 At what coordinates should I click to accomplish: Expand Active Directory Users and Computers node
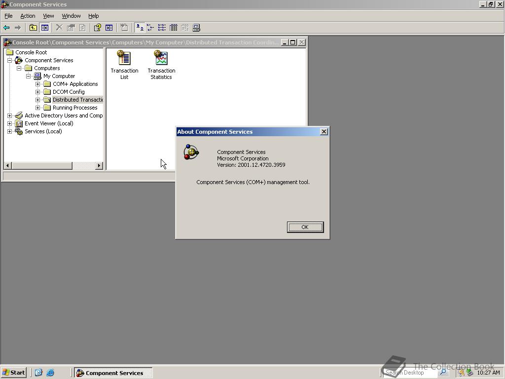click(x=10, y=115)
